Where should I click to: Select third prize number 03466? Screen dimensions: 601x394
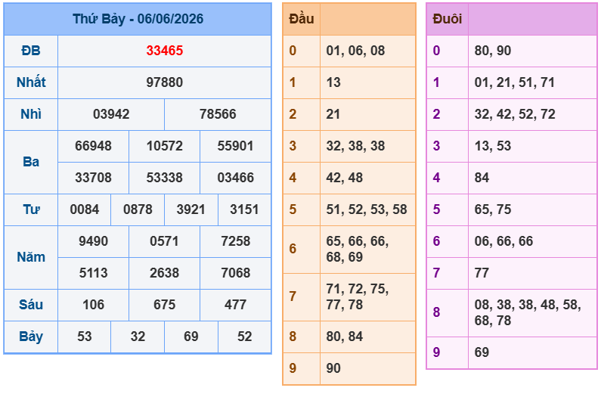pos(235,178)
